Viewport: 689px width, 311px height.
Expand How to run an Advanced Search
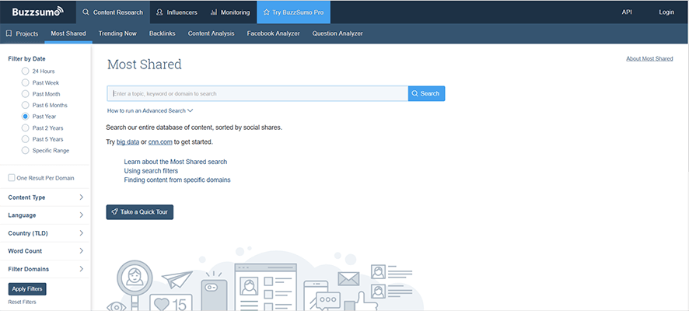pos(150,111)
